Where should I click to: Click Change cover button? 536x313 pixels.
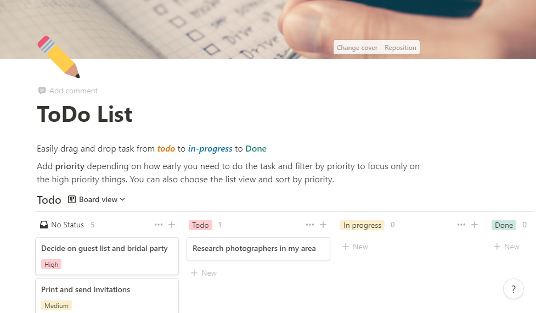(357, 48)
